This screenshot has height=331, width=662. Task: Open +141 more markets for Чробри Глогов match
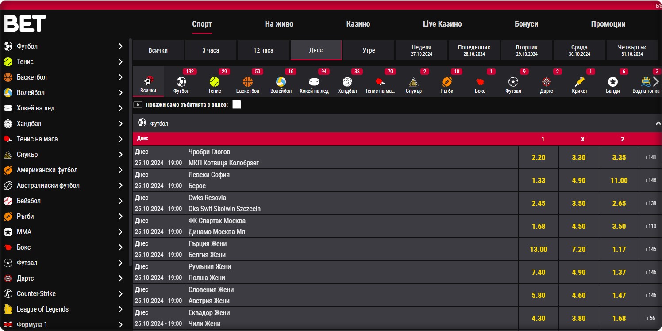tap(650, 157)
